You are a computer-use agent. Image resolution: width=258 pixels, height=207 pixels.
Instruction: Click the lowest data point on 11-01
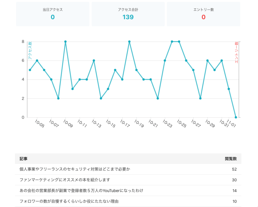pyautogui.click(x=236, y=117)
